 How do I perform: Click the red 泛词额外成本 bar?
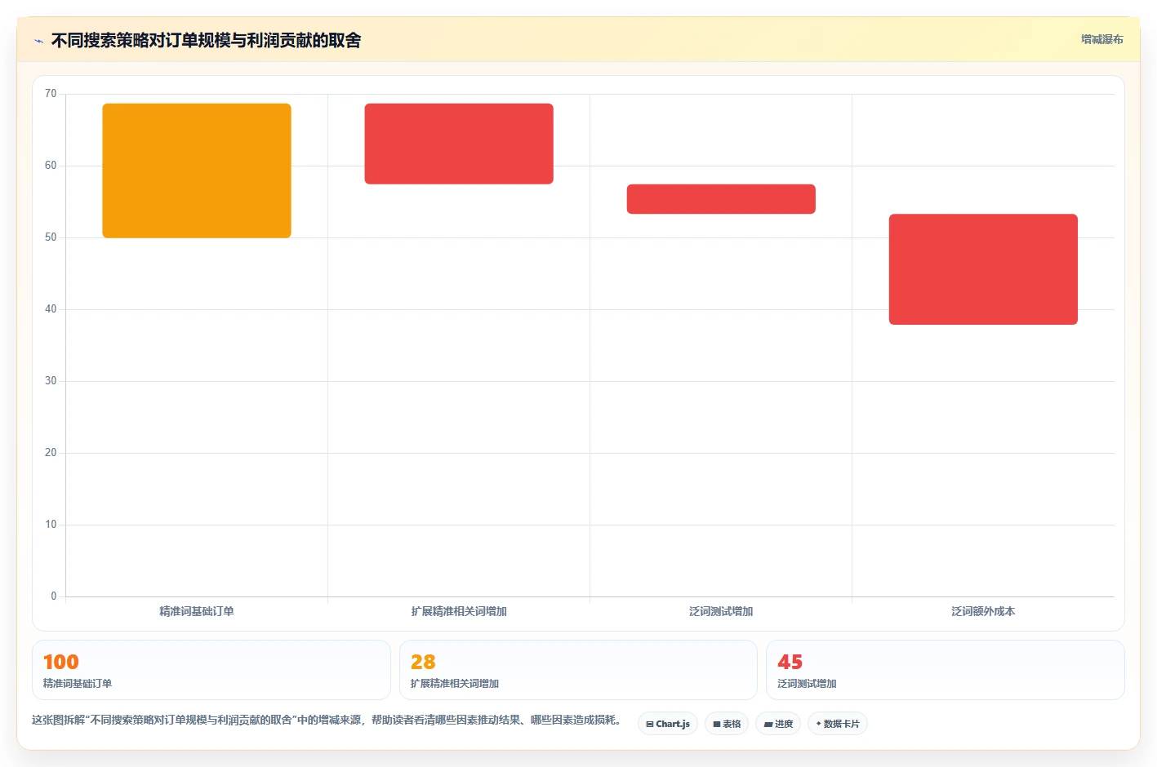(983, 269)
